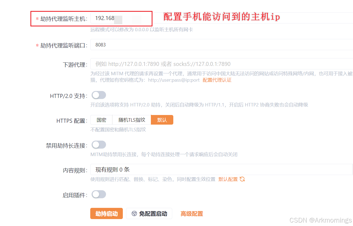
Task: Enable the HTTP/2.0 支持 toggle
Action: tap(99, 95)
